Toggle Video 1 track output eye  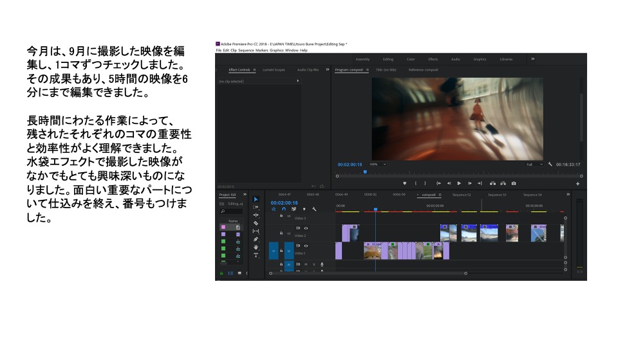tap(306, 246)
